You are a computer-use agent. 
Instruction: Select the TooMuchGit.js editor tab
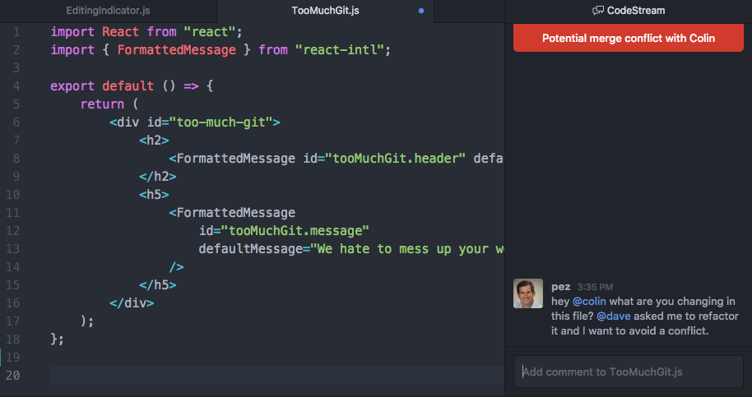(325, 11)
